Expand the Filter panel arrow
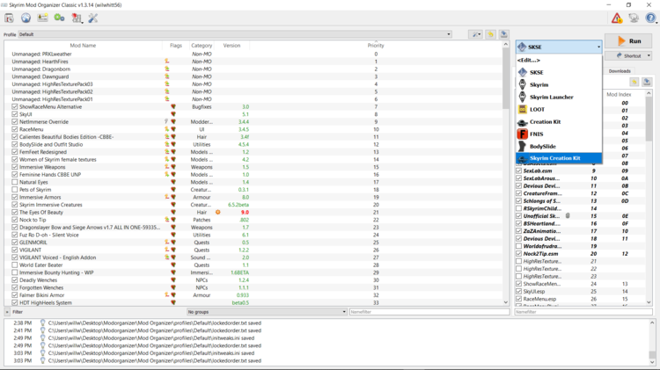The width and height of the screenshot is (660, 370). point(7,312)
